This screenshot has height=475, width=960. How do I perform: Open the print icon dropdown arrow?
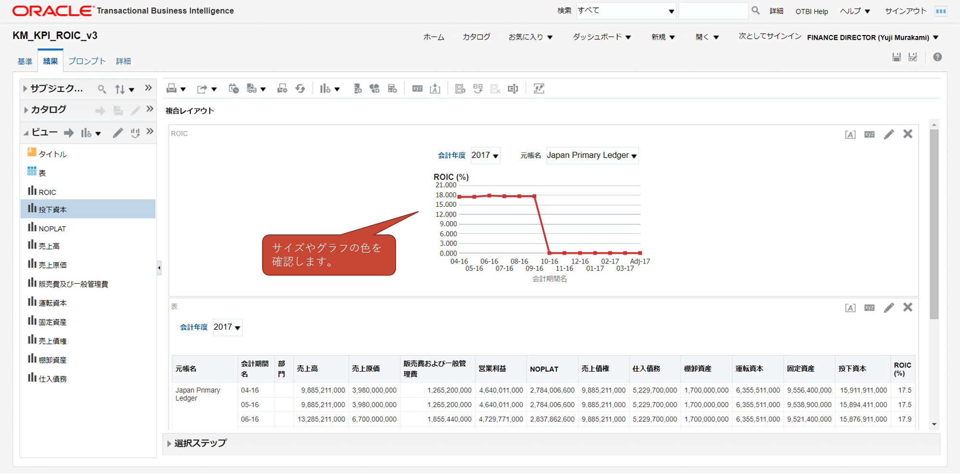(x=183, y=89)
